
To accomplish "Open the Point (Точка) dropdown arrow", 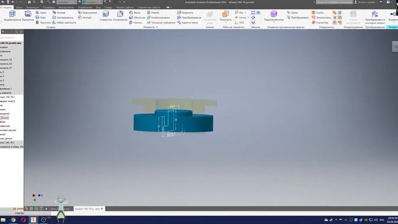I will [x=248, y=17].
